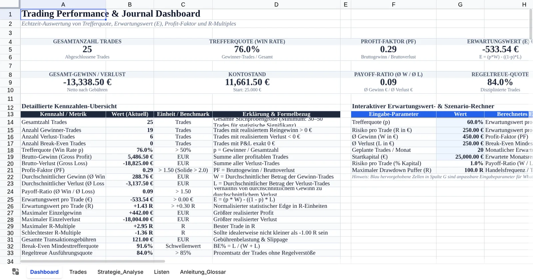
Task: Click the Interaktiver Erwartungswert- & Szenario-Rechner heading
Action: (x=423, y=106)
